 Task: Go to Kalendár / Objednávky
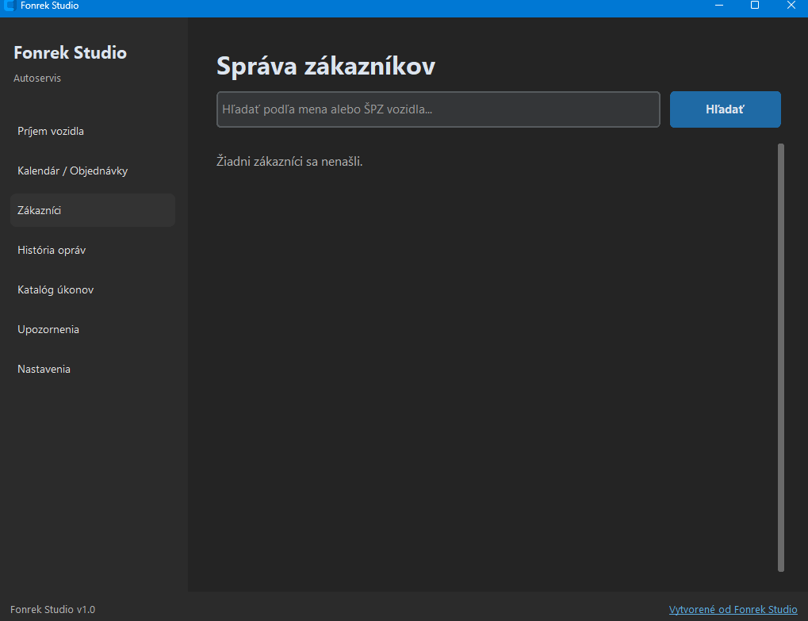(93, 171)
